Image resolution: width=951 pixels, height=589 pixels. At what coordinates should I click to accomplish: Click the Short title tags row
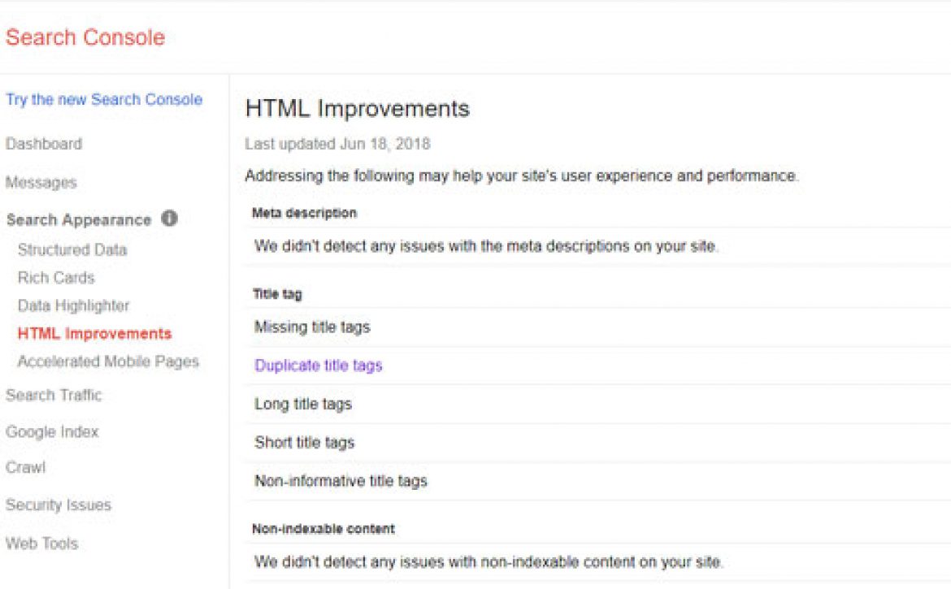597,442
